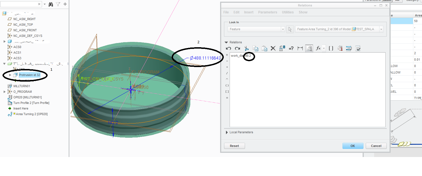Expand the O_PROGRAM node

coord(4,92)
